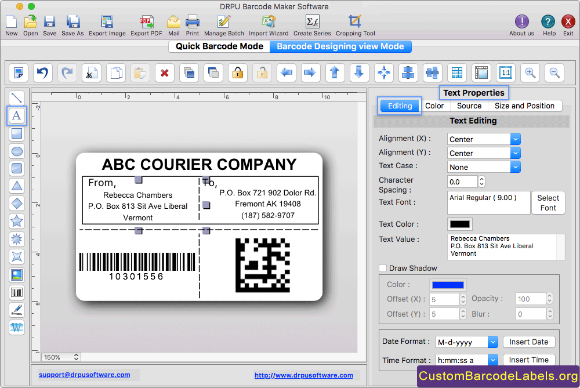This screenshot has height=388, width=580.
Task: Open http://www.drpusoftware.com link
Action: click(304, 375)
